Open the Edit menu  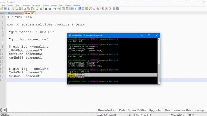click(4, 5)
